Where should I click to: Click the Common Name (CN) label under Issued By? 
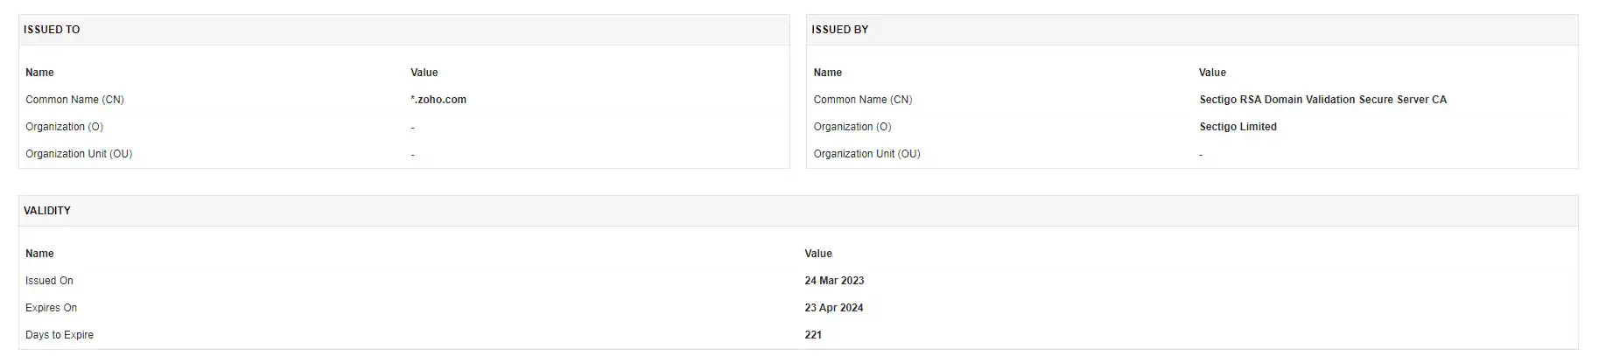click(862, 100)
